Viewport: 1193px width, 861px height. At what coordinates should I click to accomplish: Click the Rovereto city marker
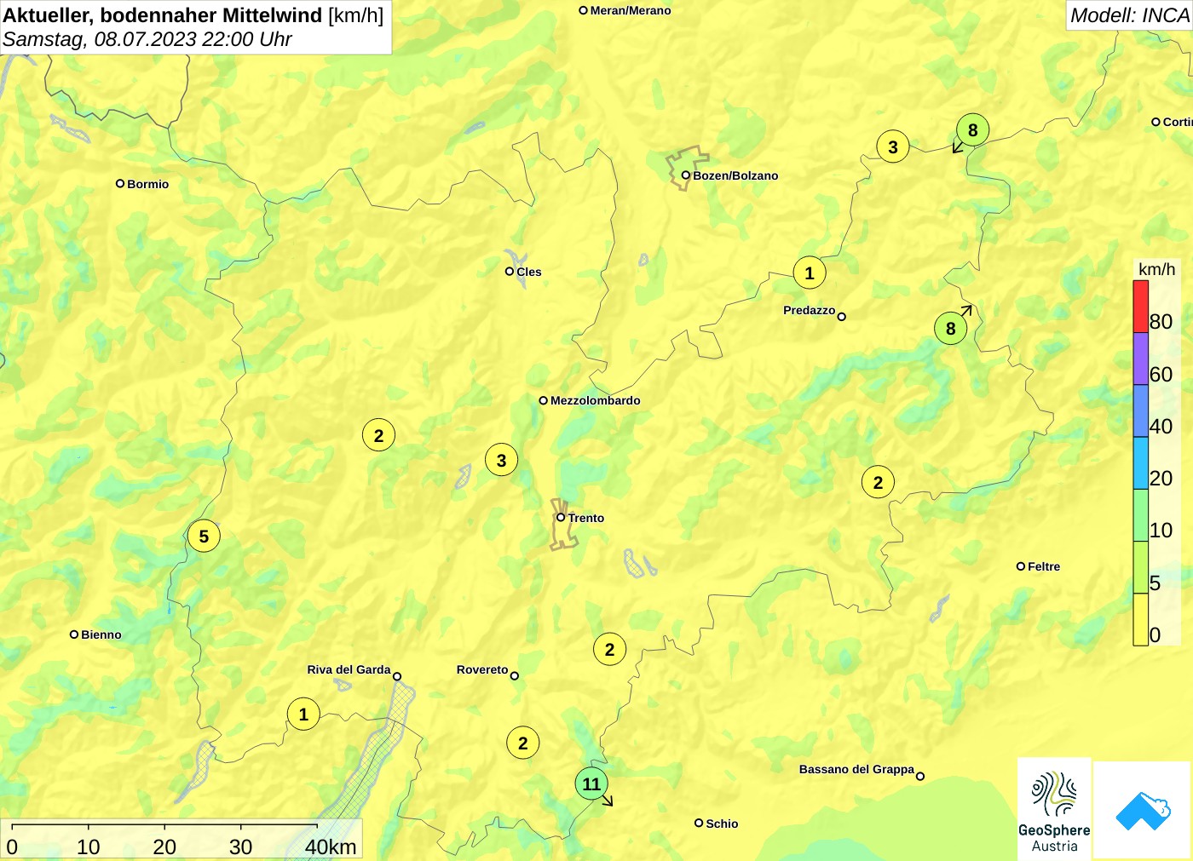(x=515, y=675)
